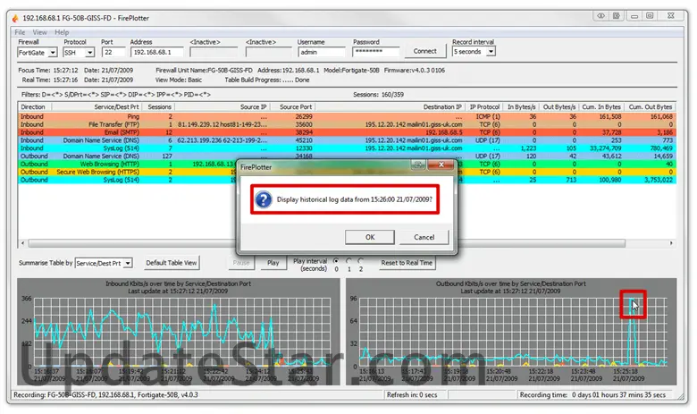Image resolution: width=697 pixels, height=414 pixels.
Task: Sort by the Source IP column header
Action: tap(222, 107)
